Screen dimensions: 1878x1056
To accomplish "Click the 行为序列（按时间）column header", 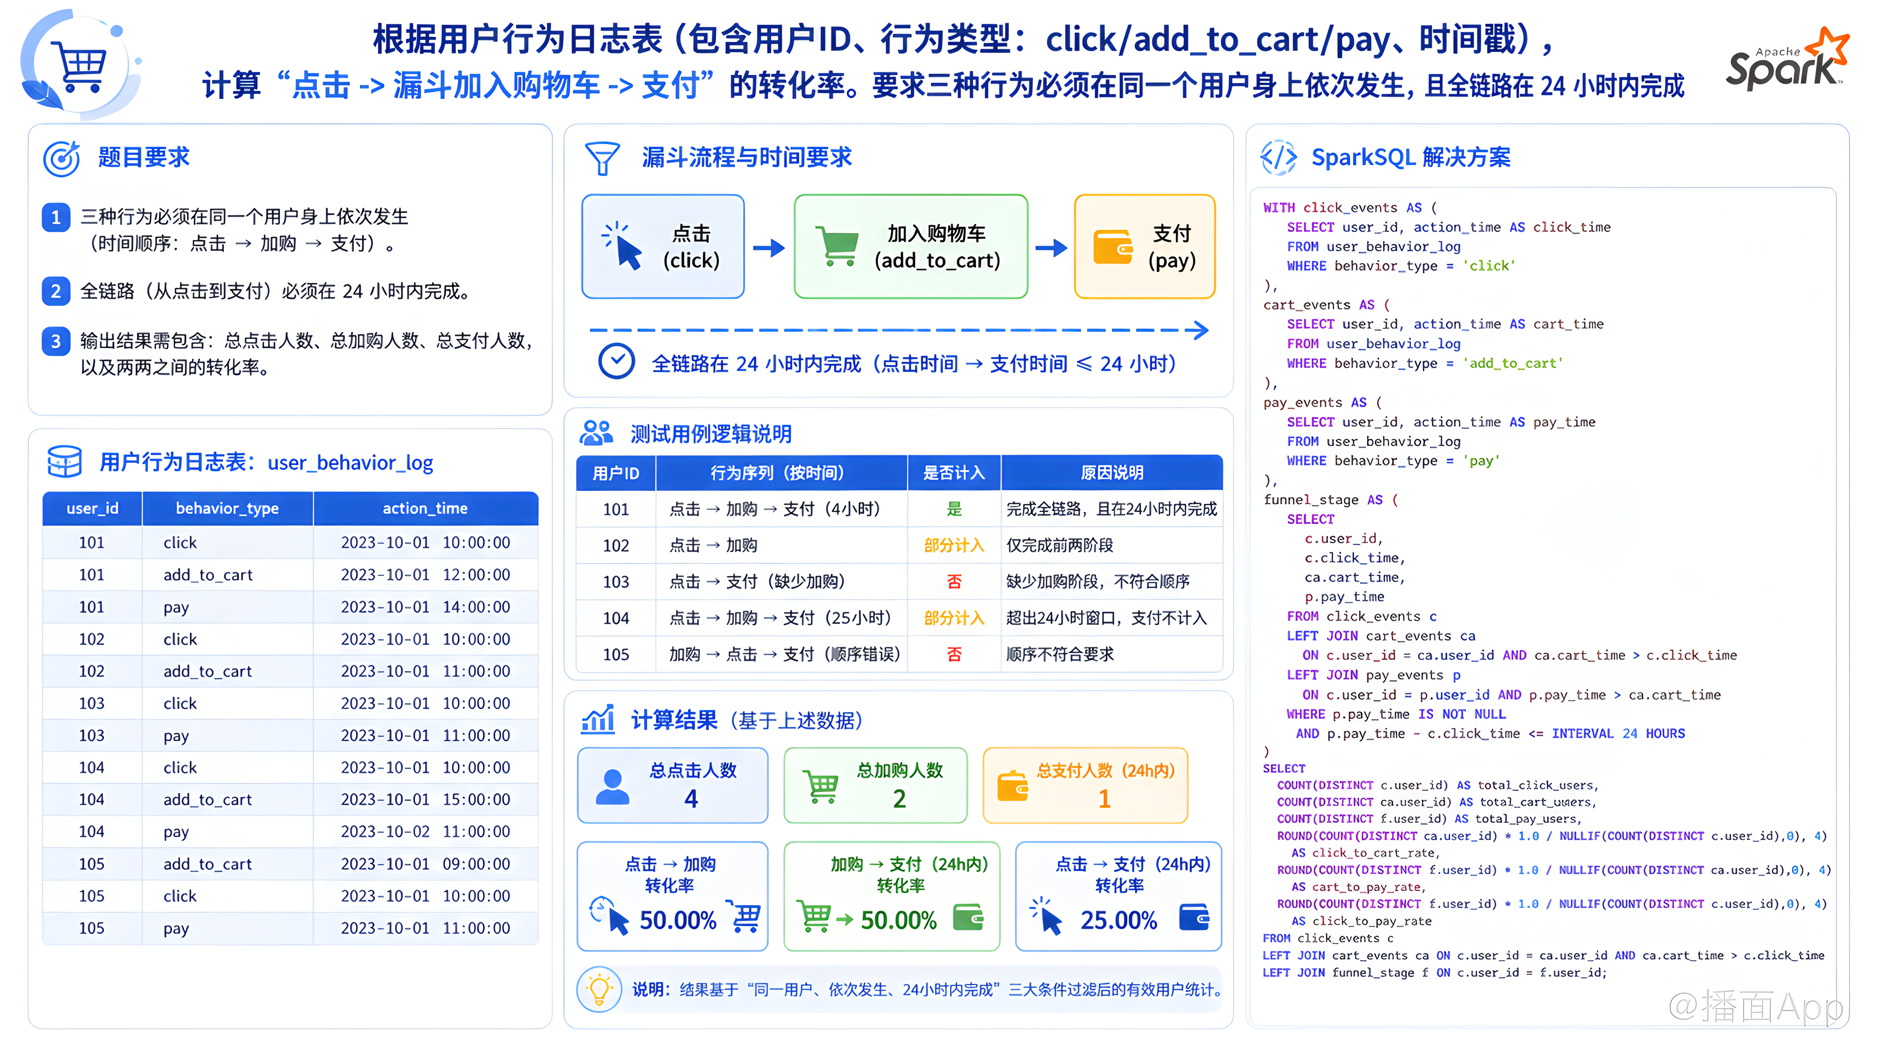I will point(782,473).
